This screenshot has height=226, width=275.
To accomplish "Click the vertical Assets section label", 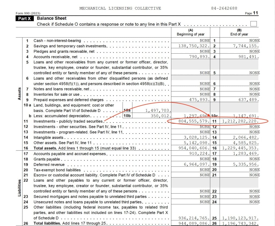I will 19,92.
